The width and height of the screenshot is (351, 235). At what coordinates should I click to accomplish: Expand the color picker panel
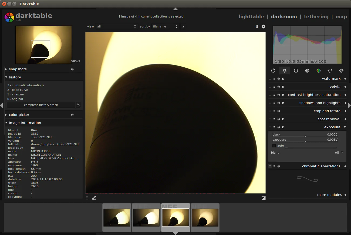[x=6, y=115]
